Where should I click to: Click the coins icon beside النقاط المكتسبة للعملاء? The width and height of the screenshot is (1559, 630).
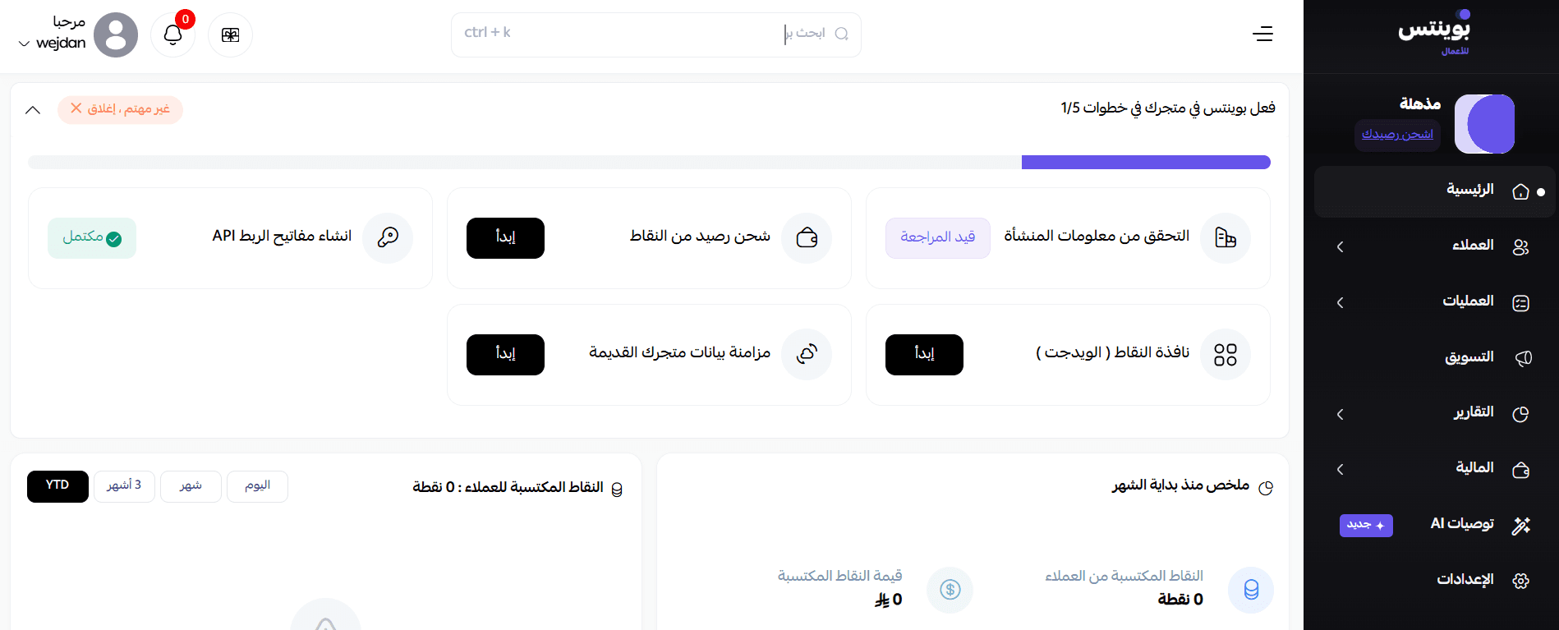coord(617,489)
